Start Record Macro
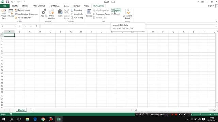The width and height of the screenshot is (218, 122). click(22, 10)
